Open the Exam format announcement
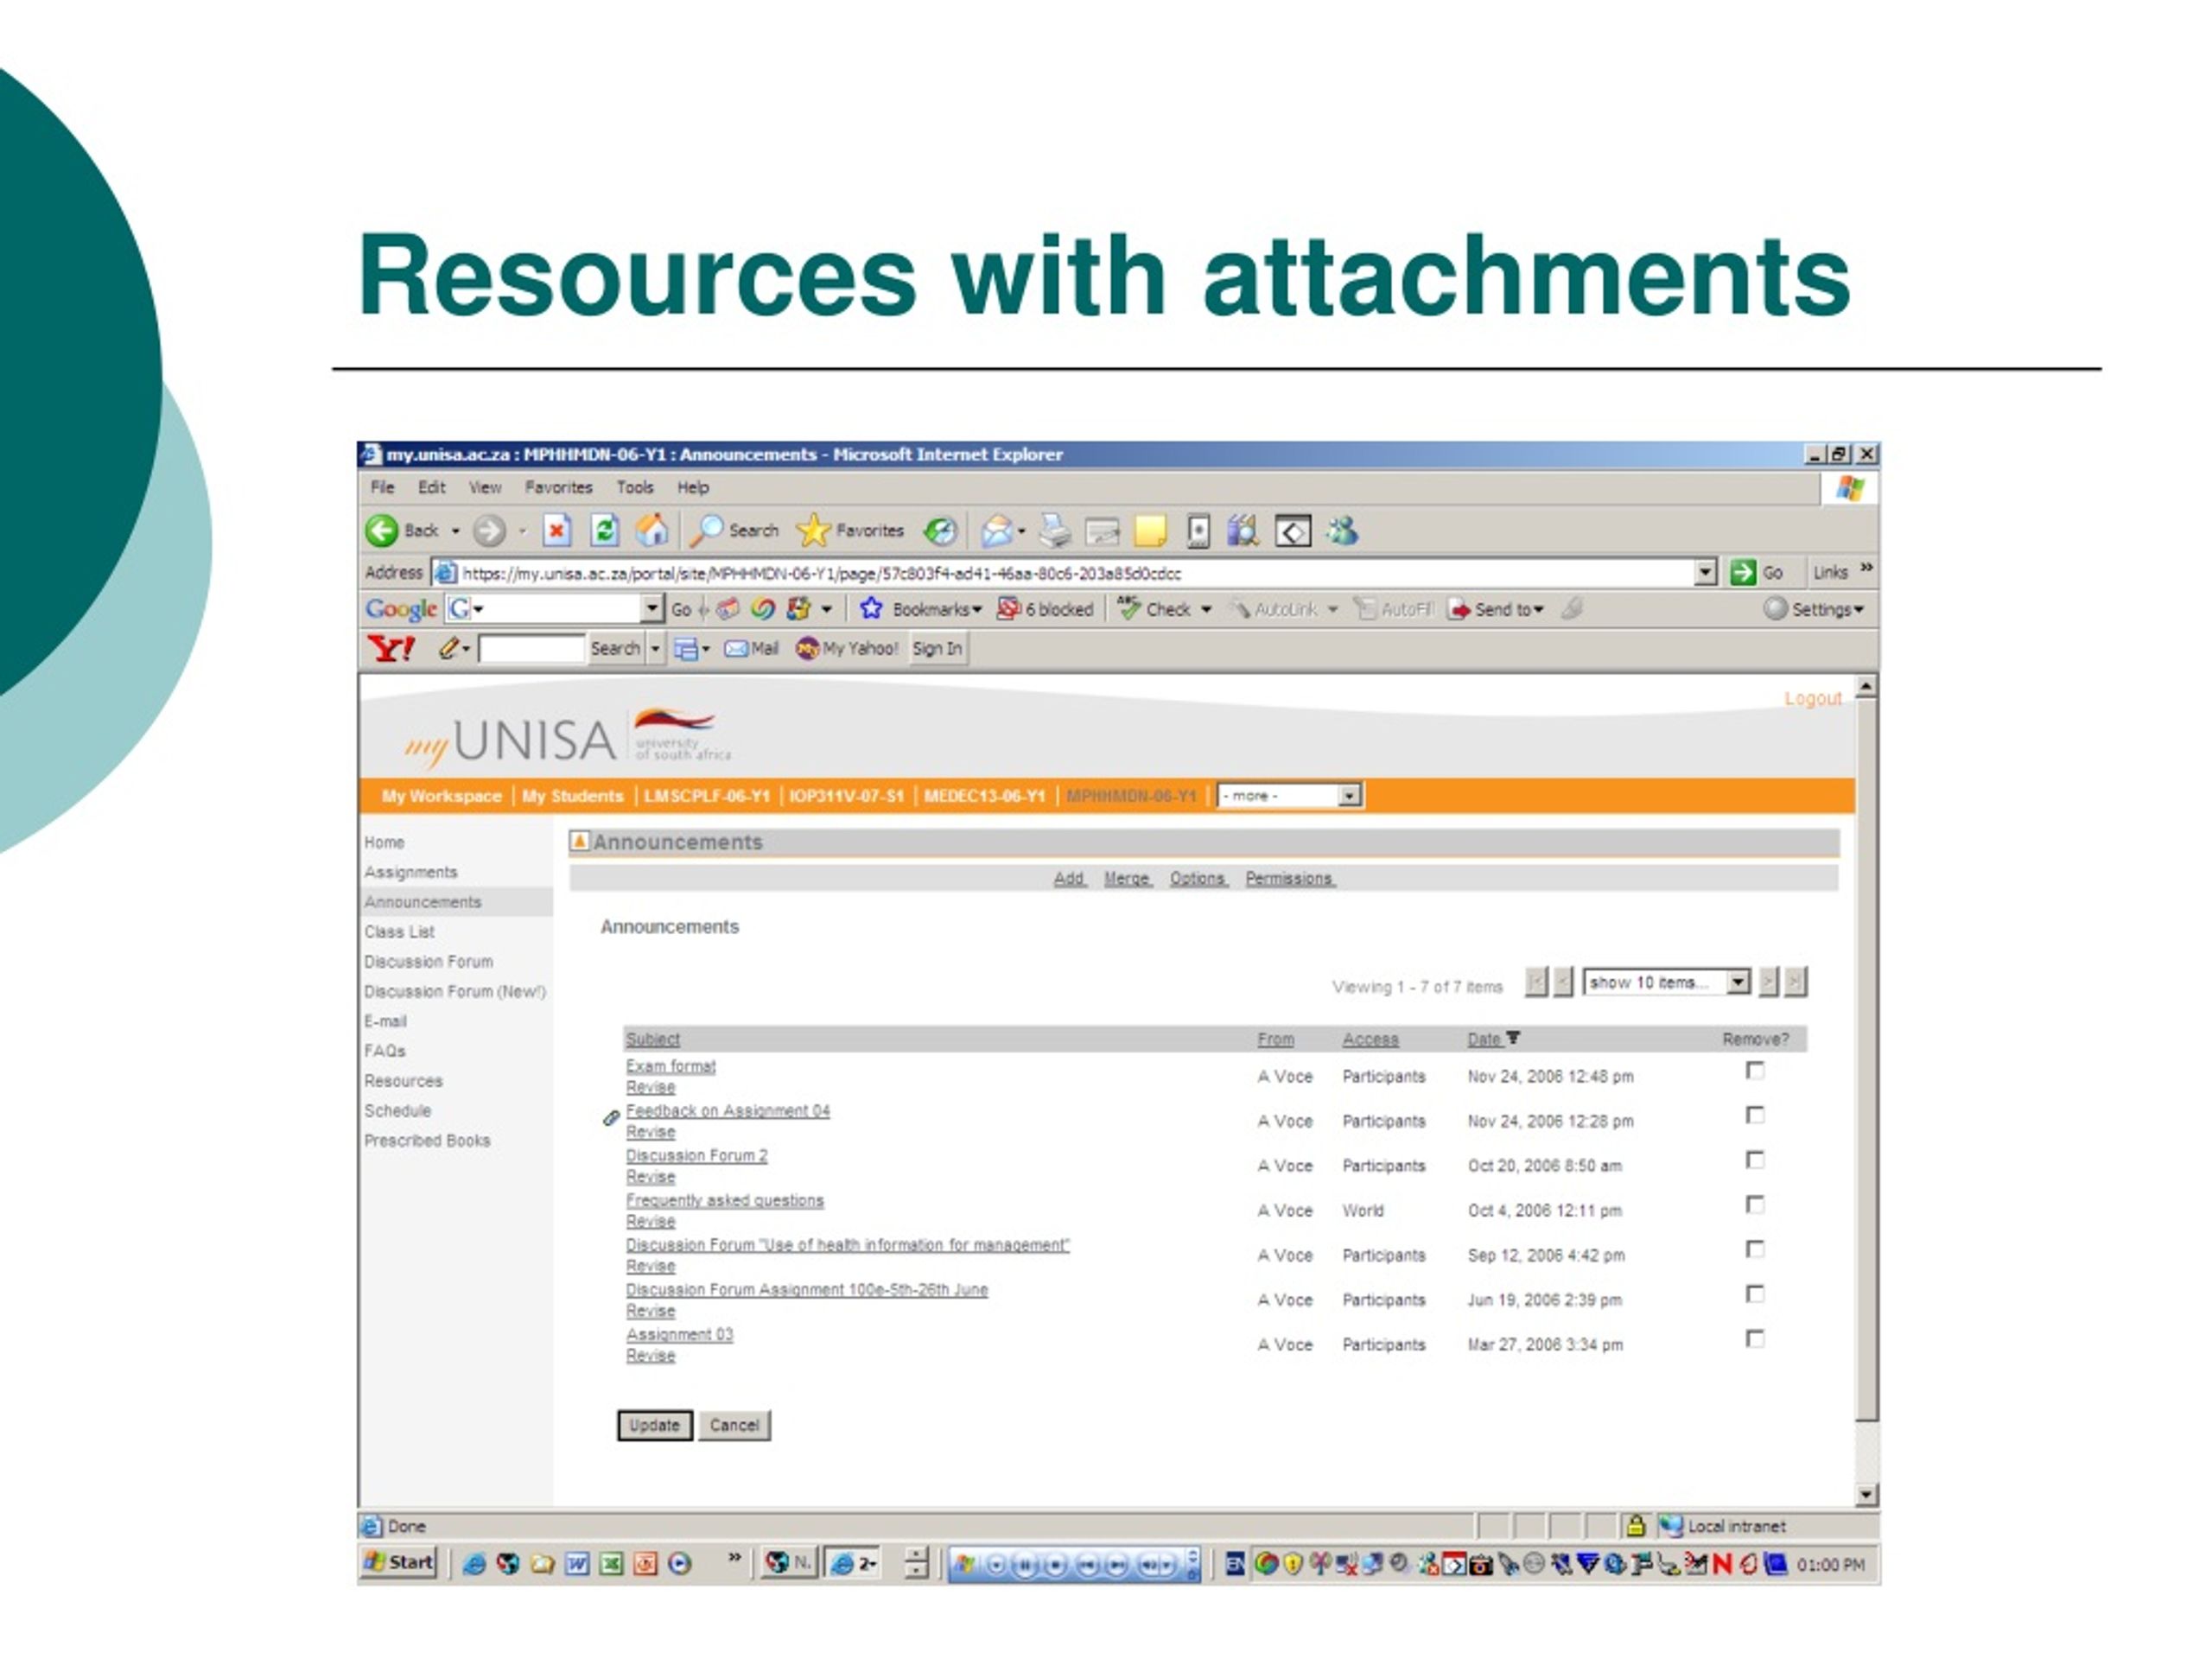Image resolution: width=2212 pixels, height=1659 pixels. click(671, 1066)
